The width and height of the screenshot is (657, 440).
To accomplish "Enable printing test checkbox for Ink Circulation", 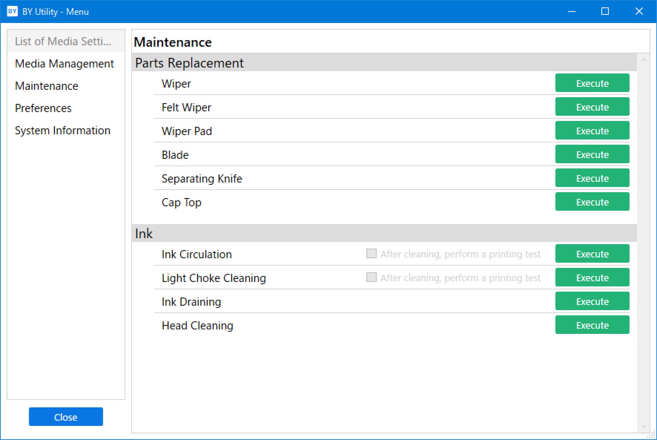I will [371, 254].
